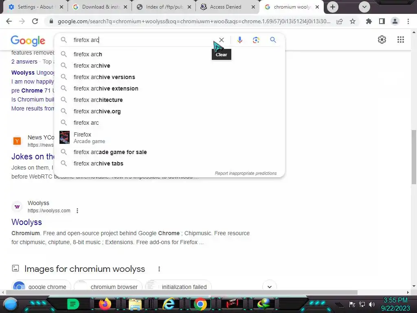Open the Extensions puzzle menu
The width and height of the screenshot is (417, 313).
click(x=369, y=21)
